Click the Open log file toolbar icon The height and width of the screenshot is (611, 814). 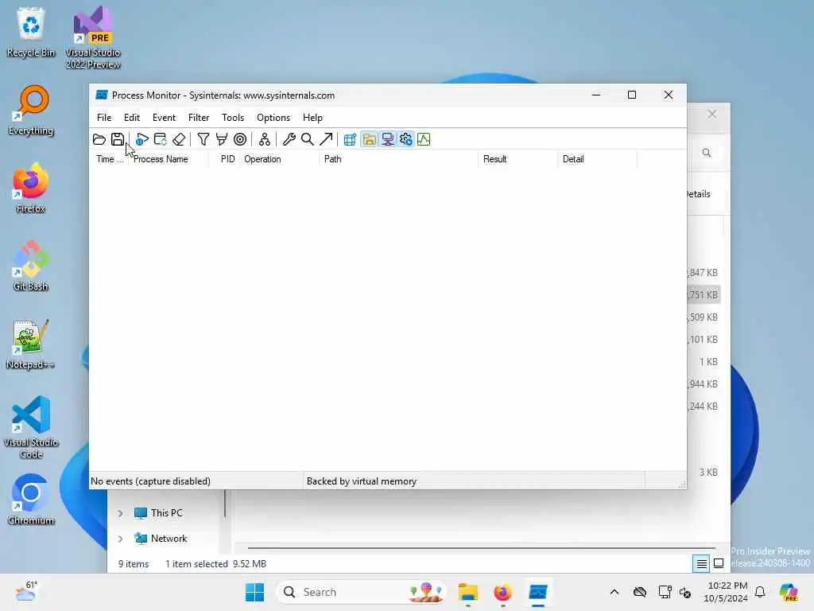click(x=99, y=139)
